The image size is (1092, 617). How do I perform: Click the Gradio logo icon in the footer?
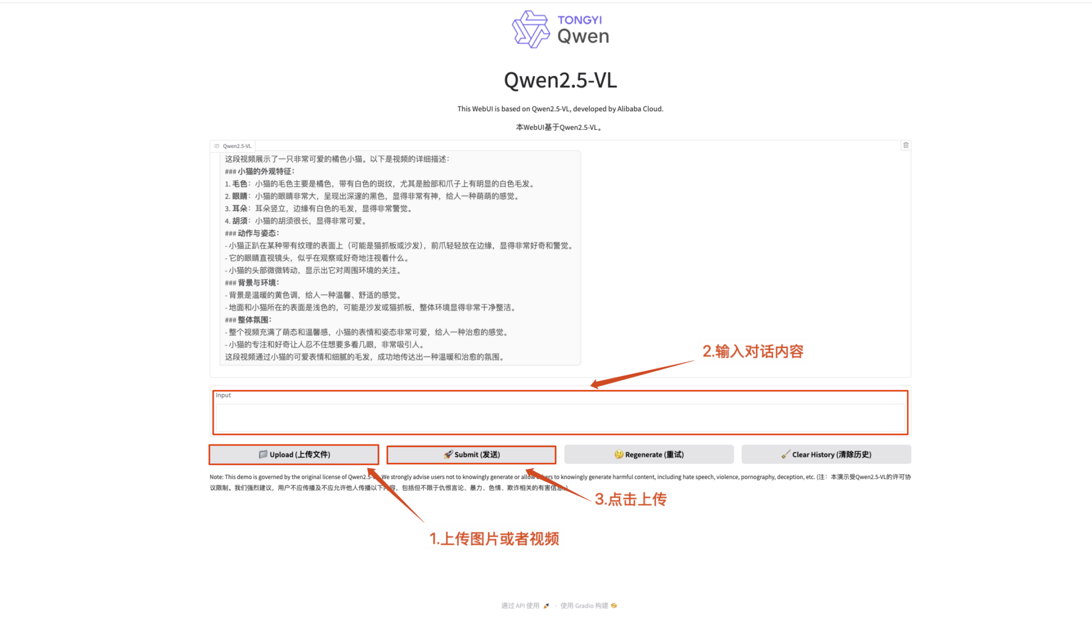[x=614, y=605]
